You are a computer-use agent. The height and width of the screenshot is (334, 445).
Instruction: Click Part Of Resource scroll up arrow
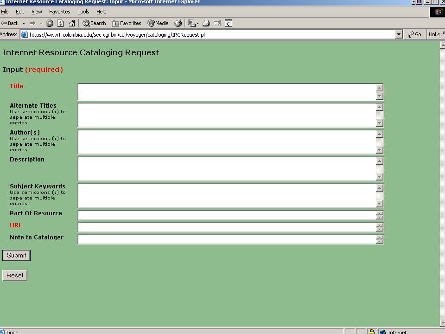click(380, 213)
